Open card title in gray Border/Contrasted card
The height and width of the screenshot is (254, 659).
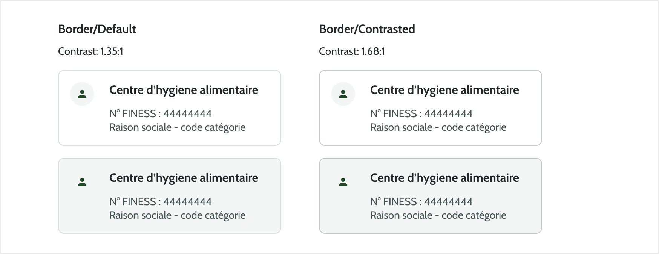tap(444, 178)
